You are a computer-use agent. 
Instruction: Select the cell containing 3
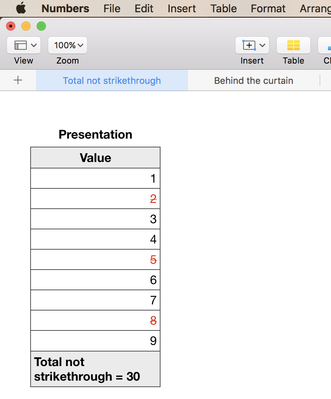[x=95, y=219]
